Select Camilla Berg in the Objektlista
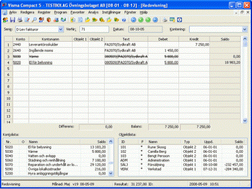The width and height of the screenshot is (252, 189). 182,152
